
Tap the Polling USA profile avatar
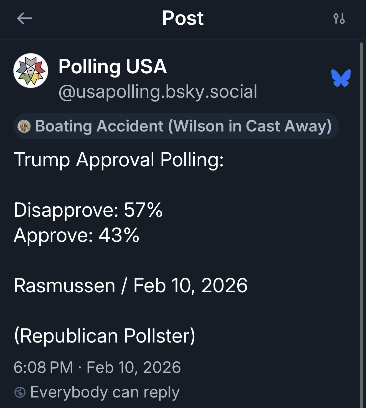pos(31,71)
